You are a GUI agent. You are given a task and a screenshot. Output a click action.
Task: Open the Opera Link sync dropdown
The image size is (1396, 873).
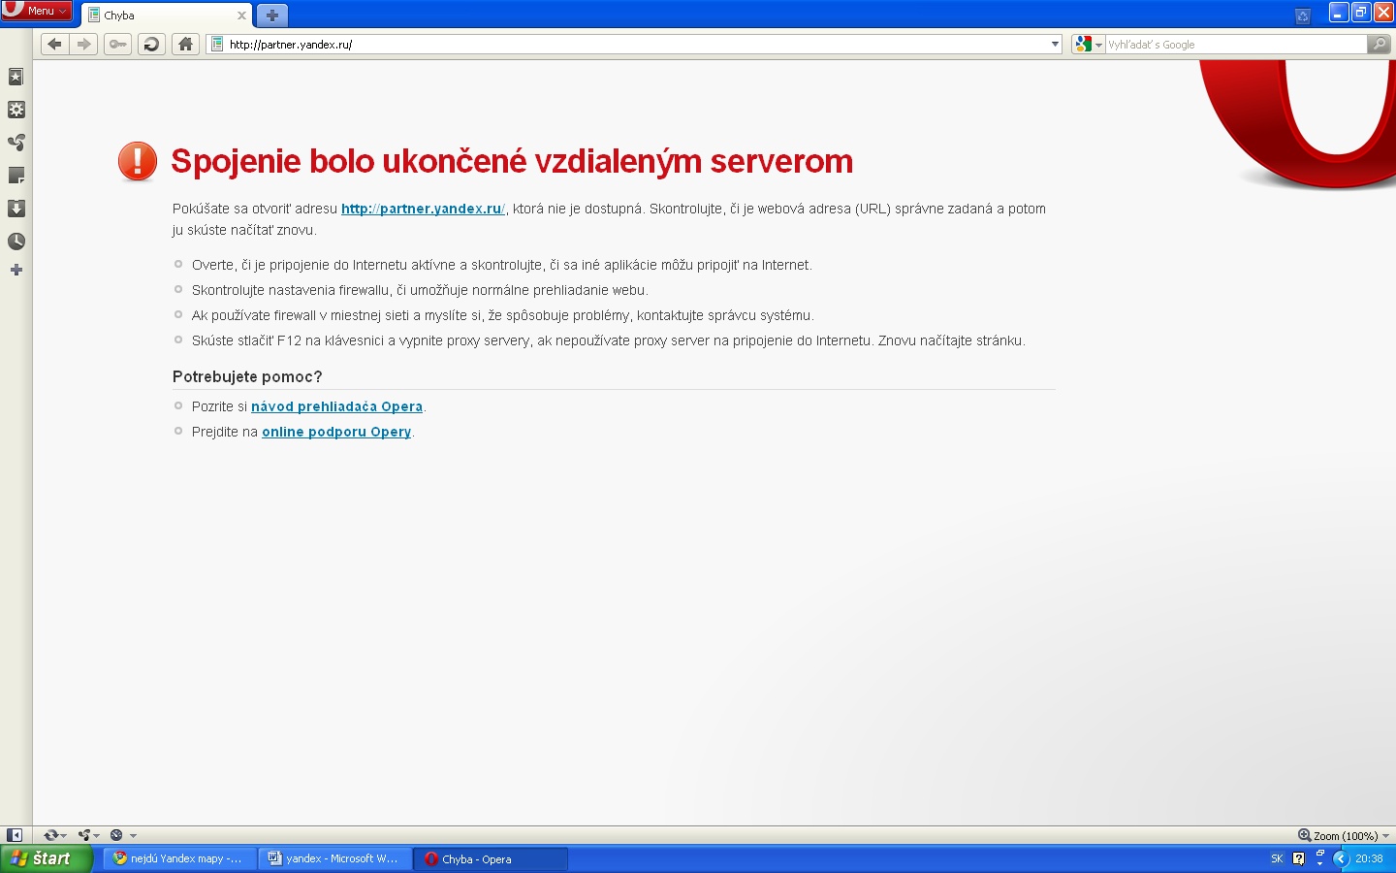(x=54, y=835)
